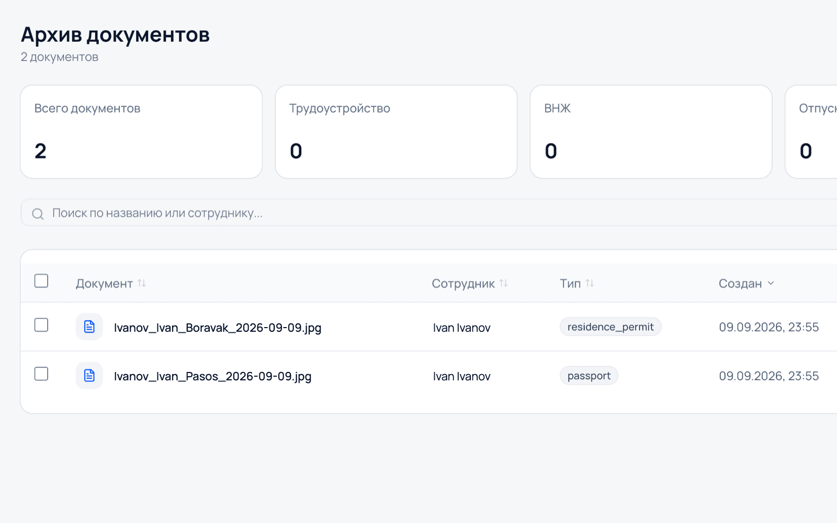Click Ivan Ivanov in residence_permit row
837x523 pixels.
point(462,328)
